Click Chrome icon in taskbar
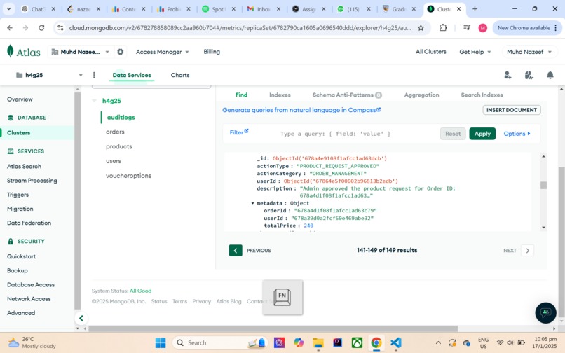The height and width of the screenshot is (353, 565). click(376, 342)
